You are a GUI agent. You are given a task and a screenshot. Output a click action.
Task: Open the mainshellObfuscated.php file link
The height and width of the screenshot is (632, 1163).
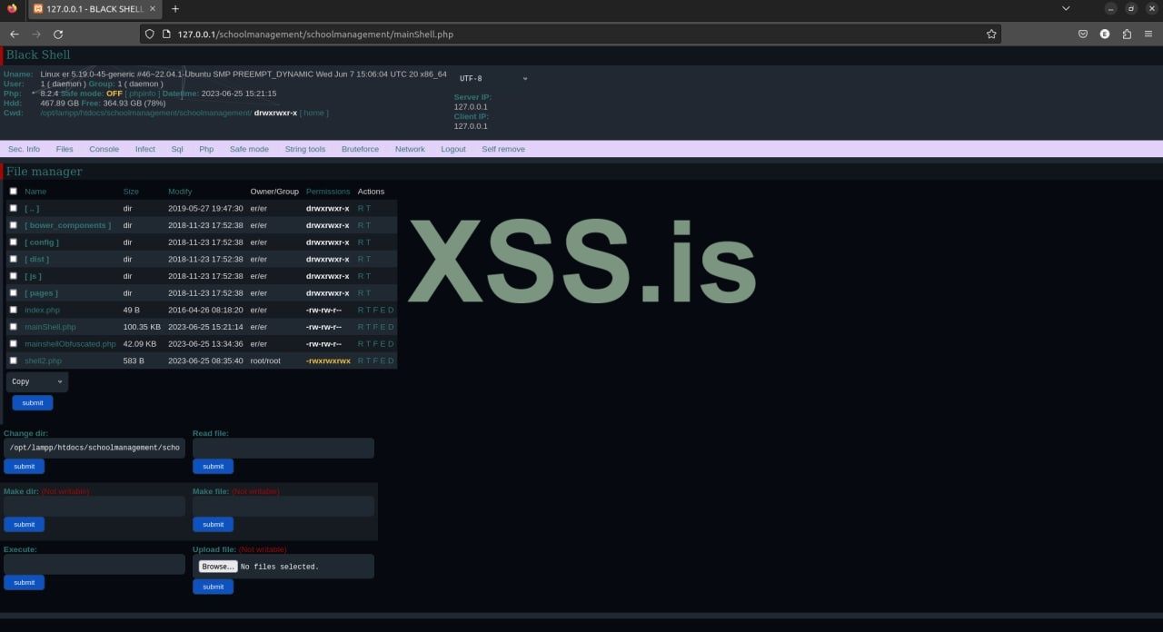coord(70,344)
